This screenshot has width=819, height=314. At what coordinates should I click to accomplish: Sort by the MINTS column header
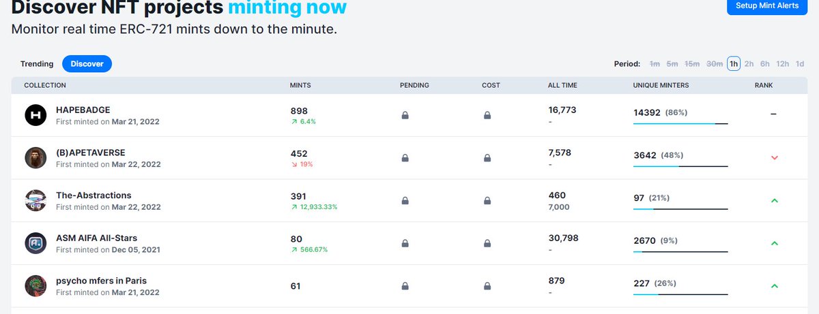click(300, 85)
